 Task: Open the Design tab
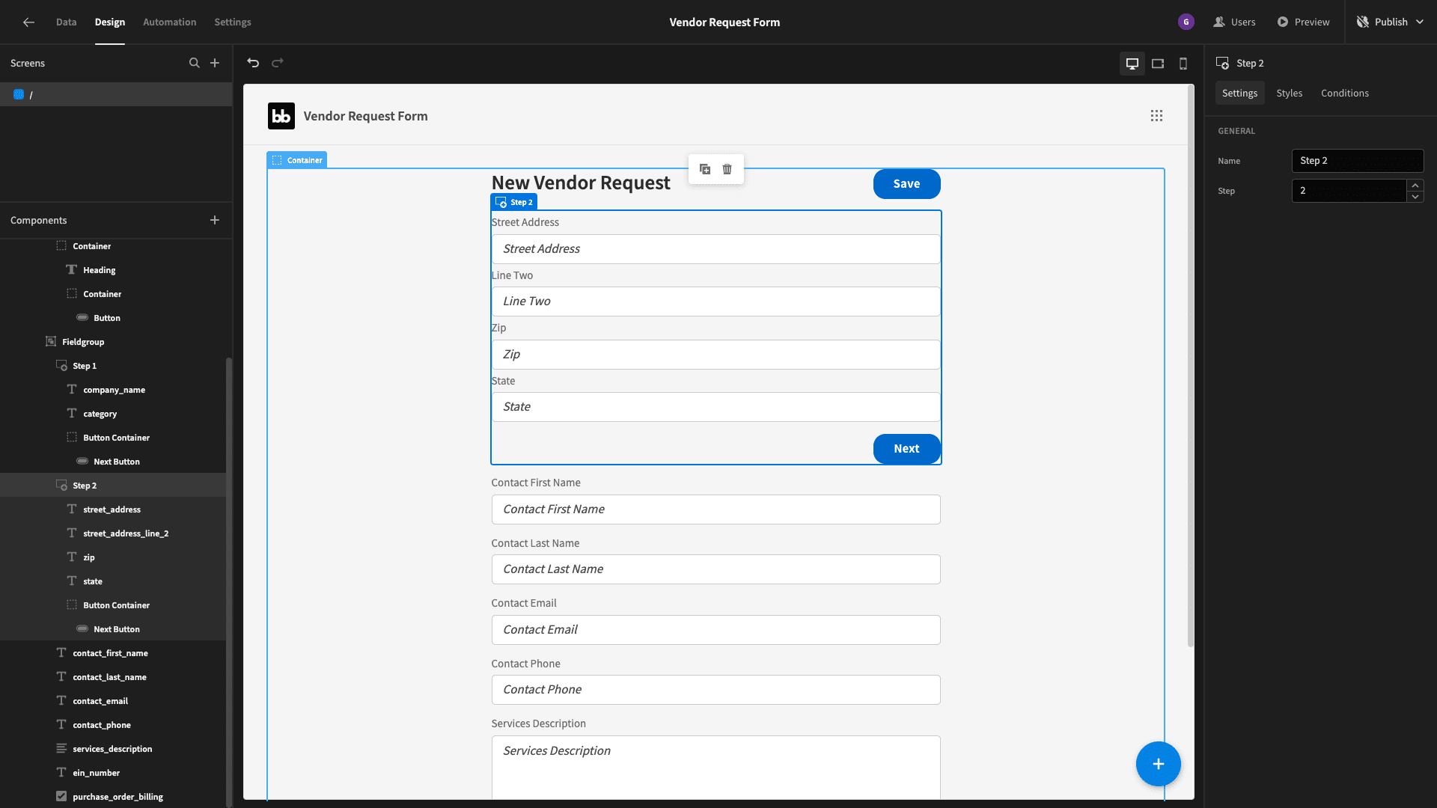pos(110,22)
